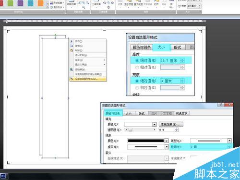Open the 3-D effects (三维效果) gallery
The image size is (240, 180).
point(96,4)
